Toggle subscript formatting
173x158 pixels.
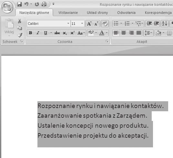(65, 33)
